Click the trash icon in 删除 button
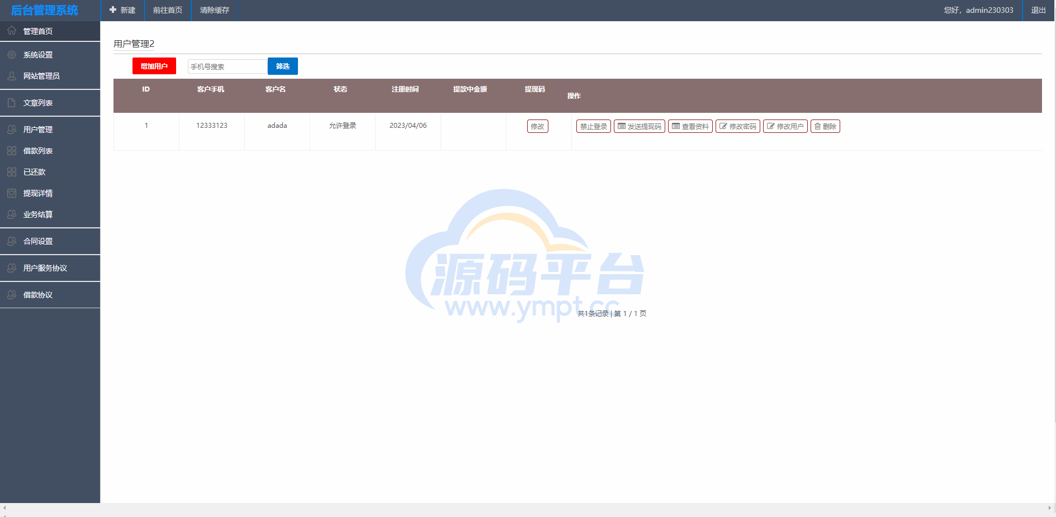1056x517 pixels. click(817, 126)
